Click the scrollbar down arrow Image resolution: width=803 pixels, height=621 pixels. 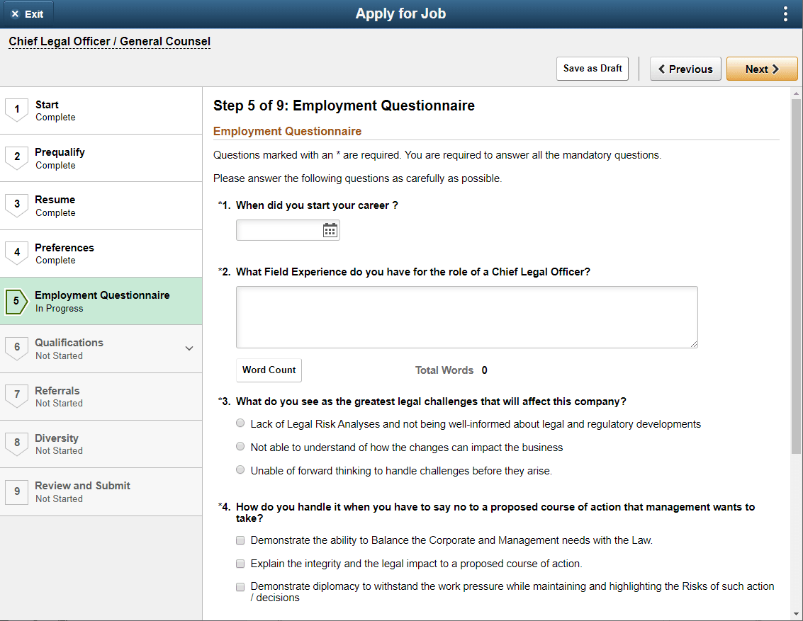pyautogui.click(x=797, y=615)
